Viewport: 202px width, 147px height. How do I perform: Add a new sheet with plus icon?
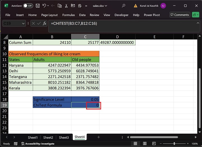click(98, 137)
